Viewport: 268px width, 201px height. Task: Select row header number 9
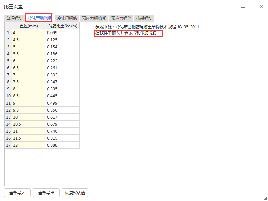tap(8, 89)
